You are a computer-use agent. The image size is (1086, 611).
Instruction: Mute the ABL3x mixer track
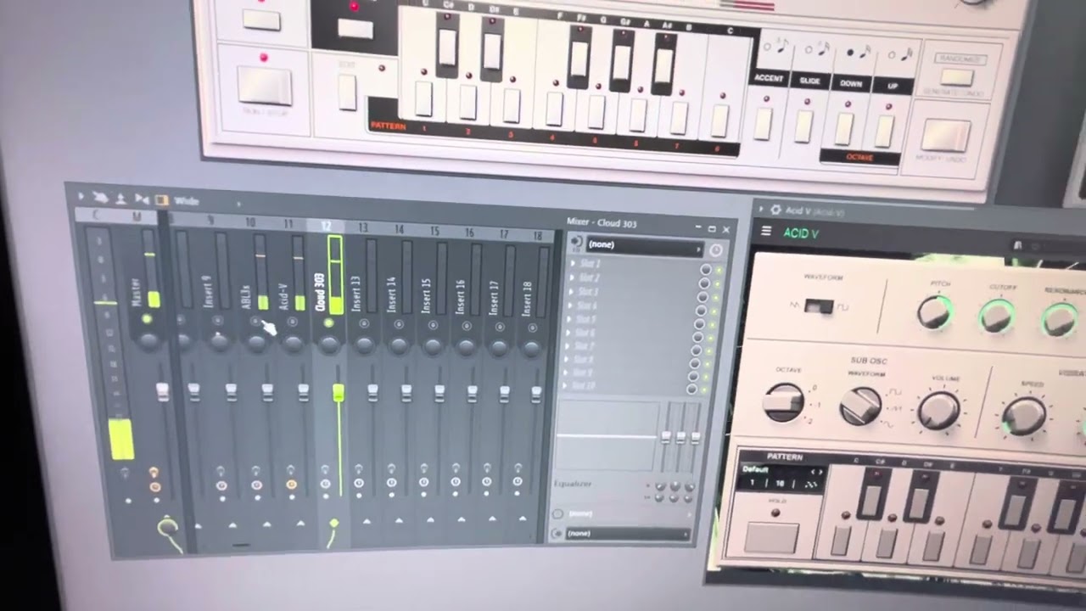255,322
